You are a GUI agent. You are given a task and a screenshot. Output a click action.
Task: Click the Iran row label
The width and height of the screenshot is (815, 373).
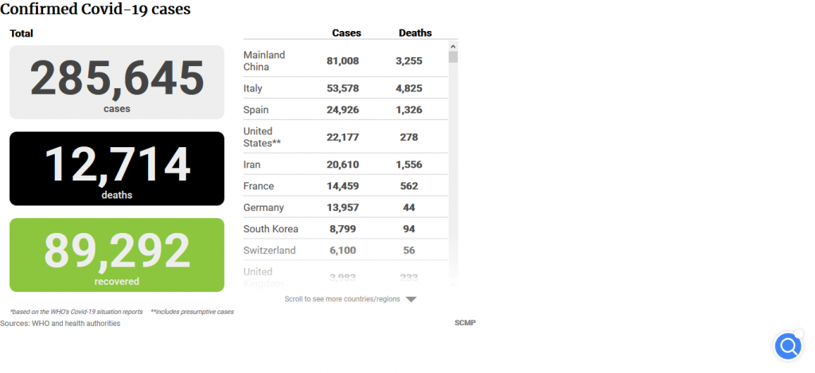pyautogui.click(x=252, y=165)
